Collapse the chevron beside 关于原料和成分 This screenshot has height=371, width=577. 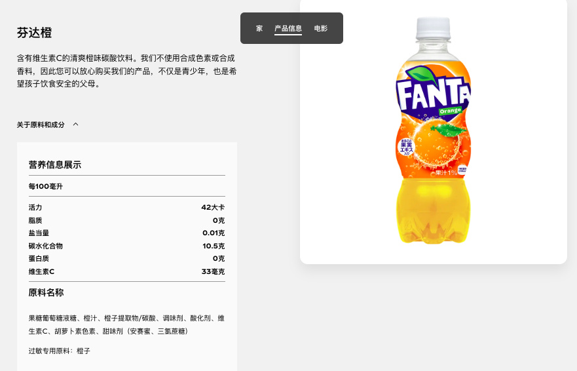(x=75, y=125)
